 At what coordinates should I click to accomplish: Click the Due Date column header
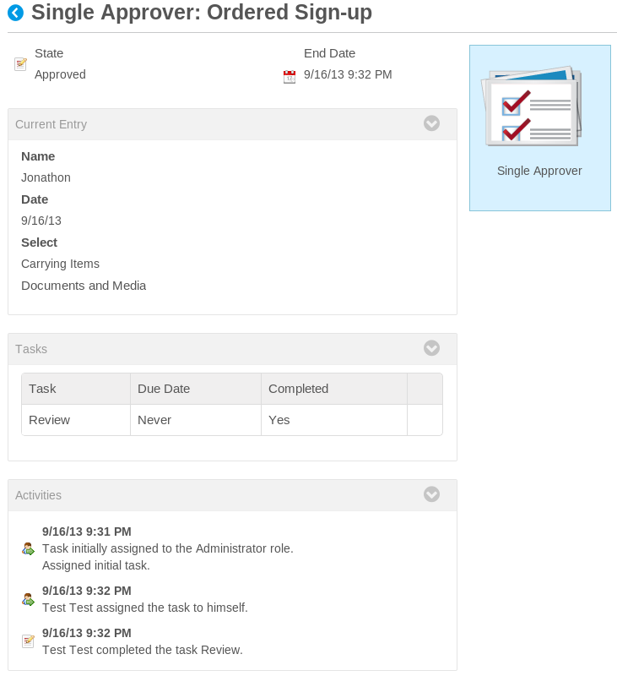pos(196,389)
